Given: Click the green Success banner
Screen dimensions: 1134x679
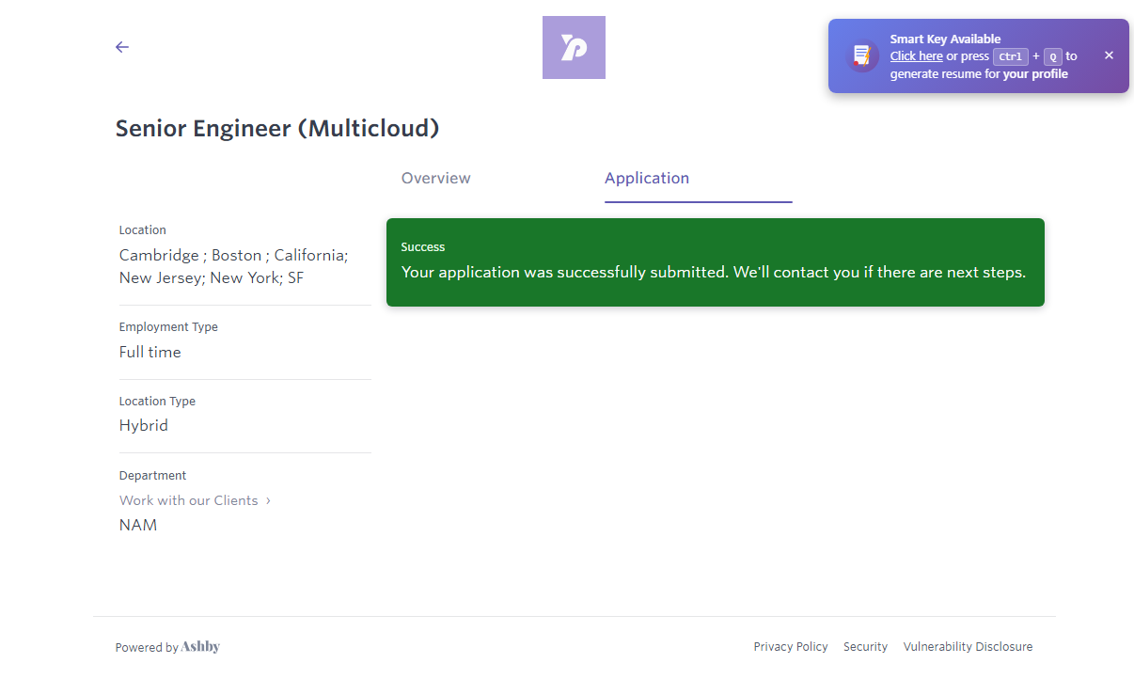Looking at the screenshot, I should coord(715,262).
